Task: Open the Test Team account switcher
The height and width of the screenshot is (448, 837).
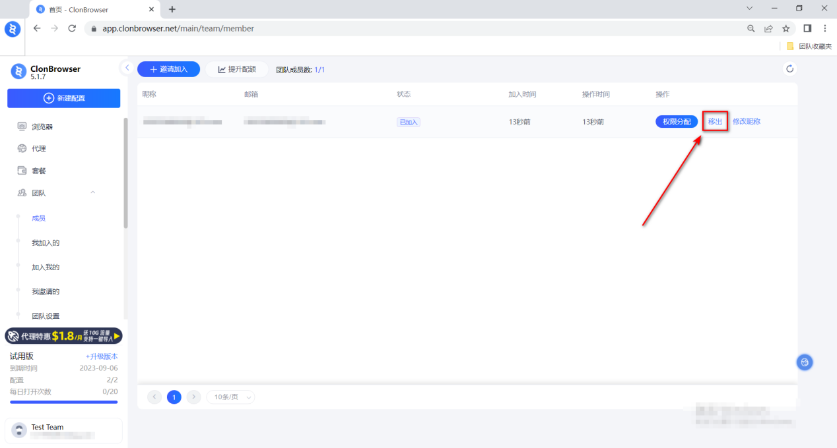Action: pyautogui.click(x=63, y=431)
